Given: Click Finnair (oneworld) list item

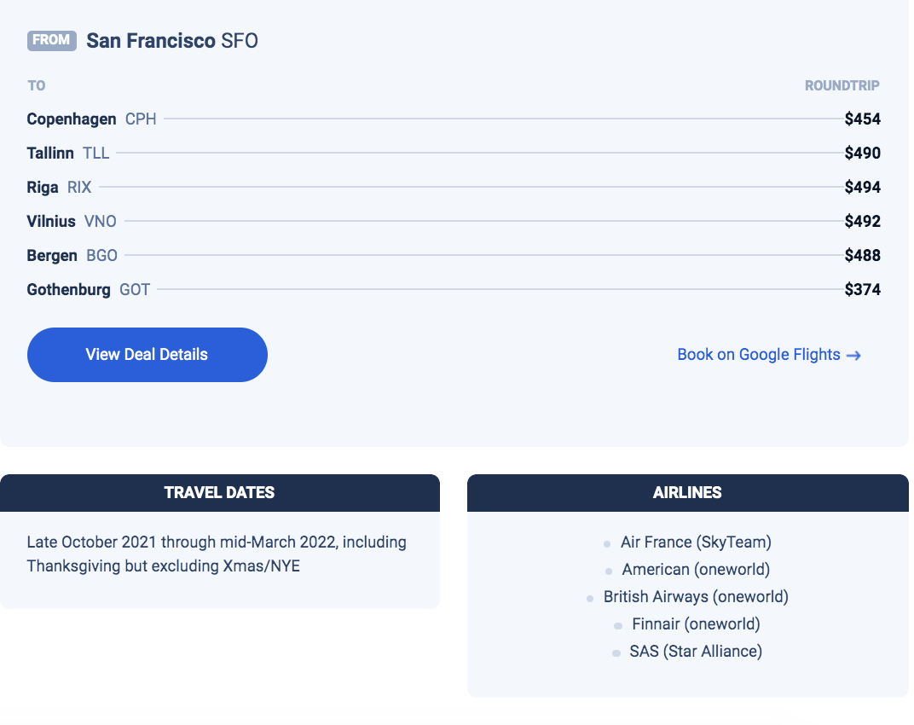Looking at the screenshot, I should pyautogui.click(x=696, y=624).
